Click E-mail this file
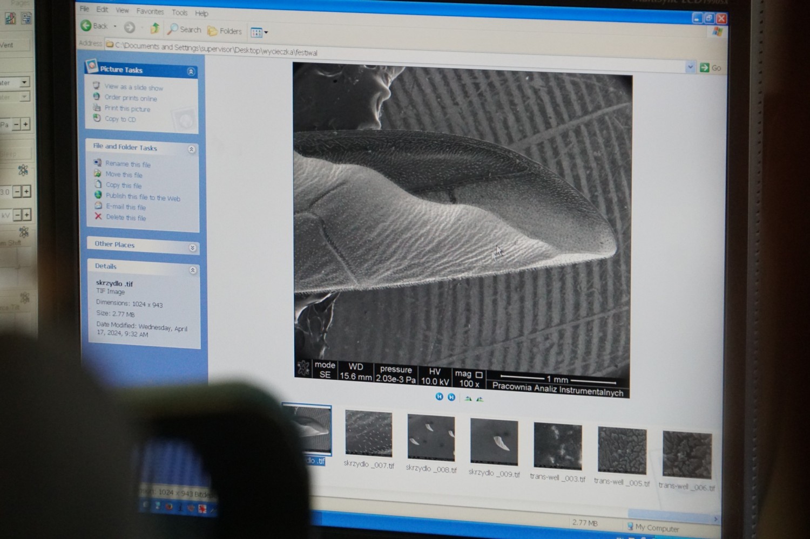The width and height of the screenshot is (810, 539). [x=126, y=207]
